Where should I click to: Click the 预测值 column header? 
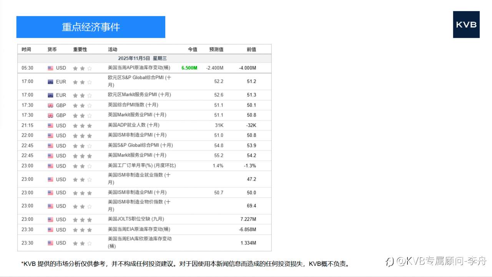point(216,49)
